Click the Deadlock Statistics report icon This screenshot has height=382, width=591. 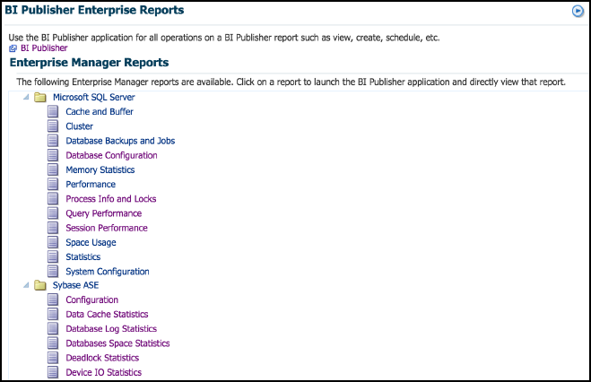[53, 358]
